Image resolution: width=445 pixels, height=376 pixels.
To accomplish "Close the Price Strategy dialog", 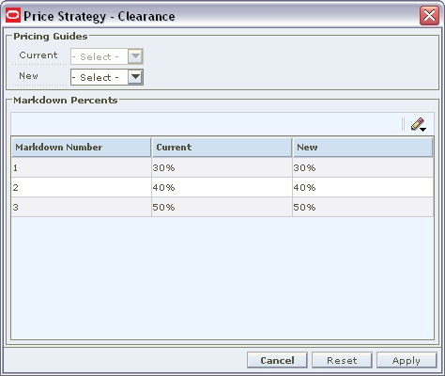I will (x=429, y=15).
